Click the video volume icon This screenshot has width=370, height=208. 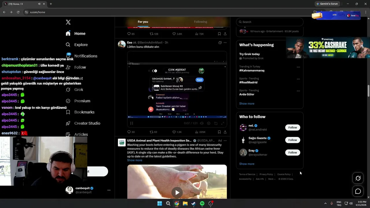pos(202,123)
